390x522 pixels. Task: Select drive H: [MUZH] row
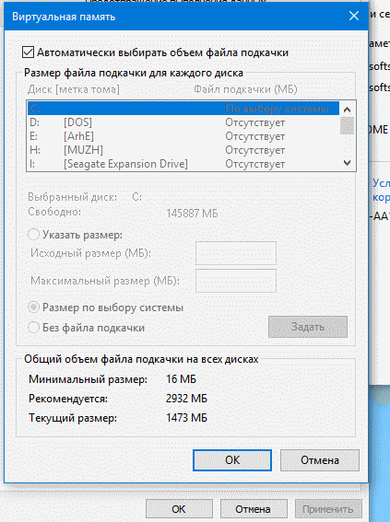pyautogui.click(x=183, y=150)
